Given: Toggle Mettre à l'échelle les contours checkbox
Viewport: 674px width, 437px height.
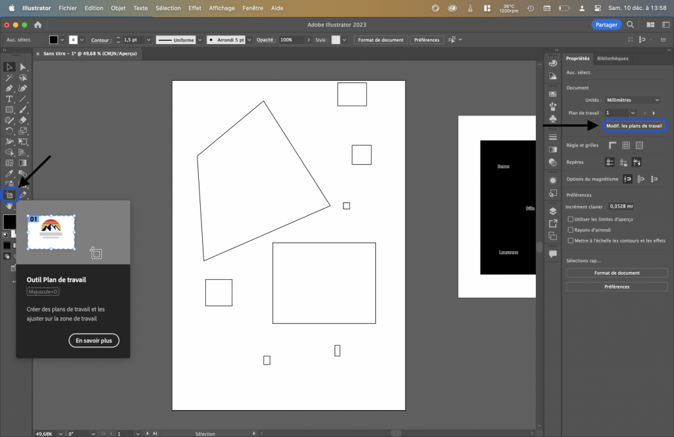Looking at the screenshot, I should [570, 241].
